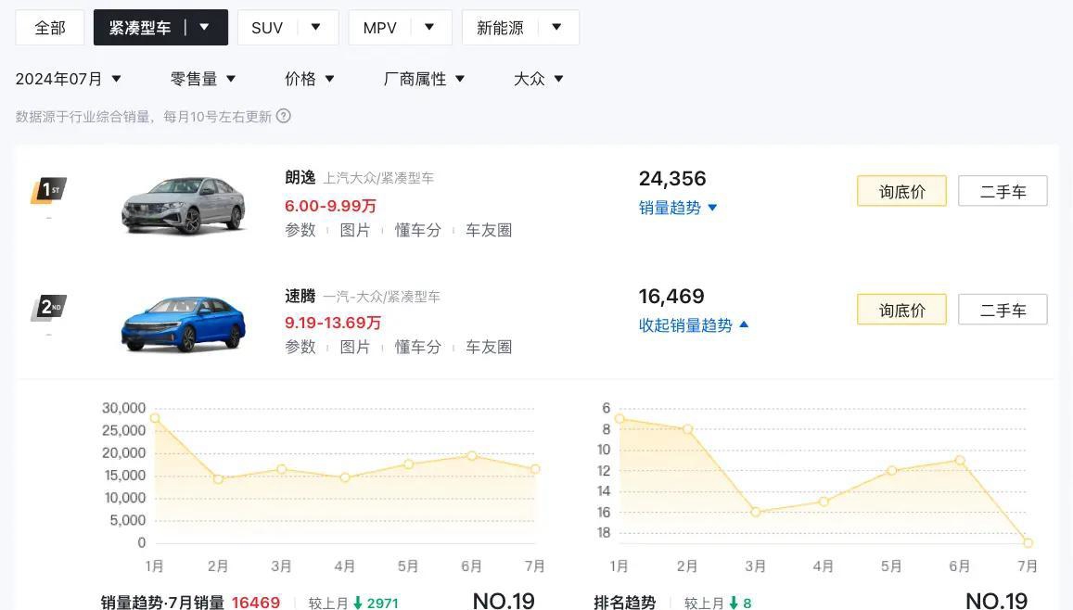Viewport: 1073px width, 610px height.
Task: Click the 2nd rank badge icon
Action: click(x=48, y=308)
